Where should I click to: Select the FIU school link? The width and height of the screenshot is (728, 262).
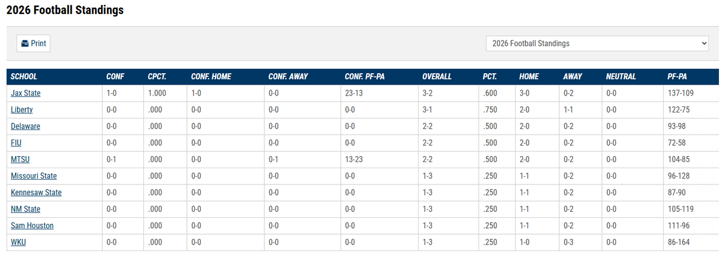coord(16,143)
